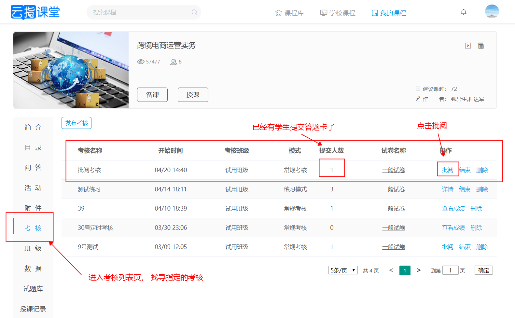Open 课程库 from the top navigation
The image size is (515, 318).
tap(289, 13)
